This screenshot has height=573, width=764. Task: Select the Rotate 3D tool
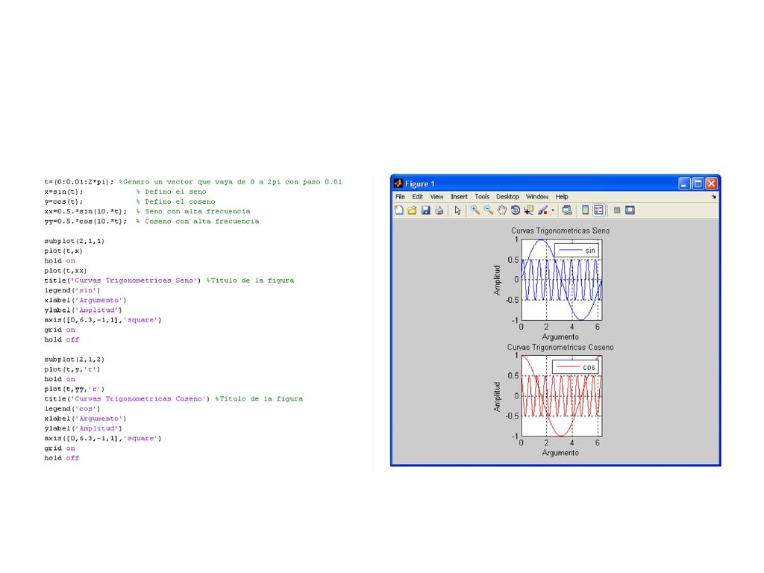point(515,210)
